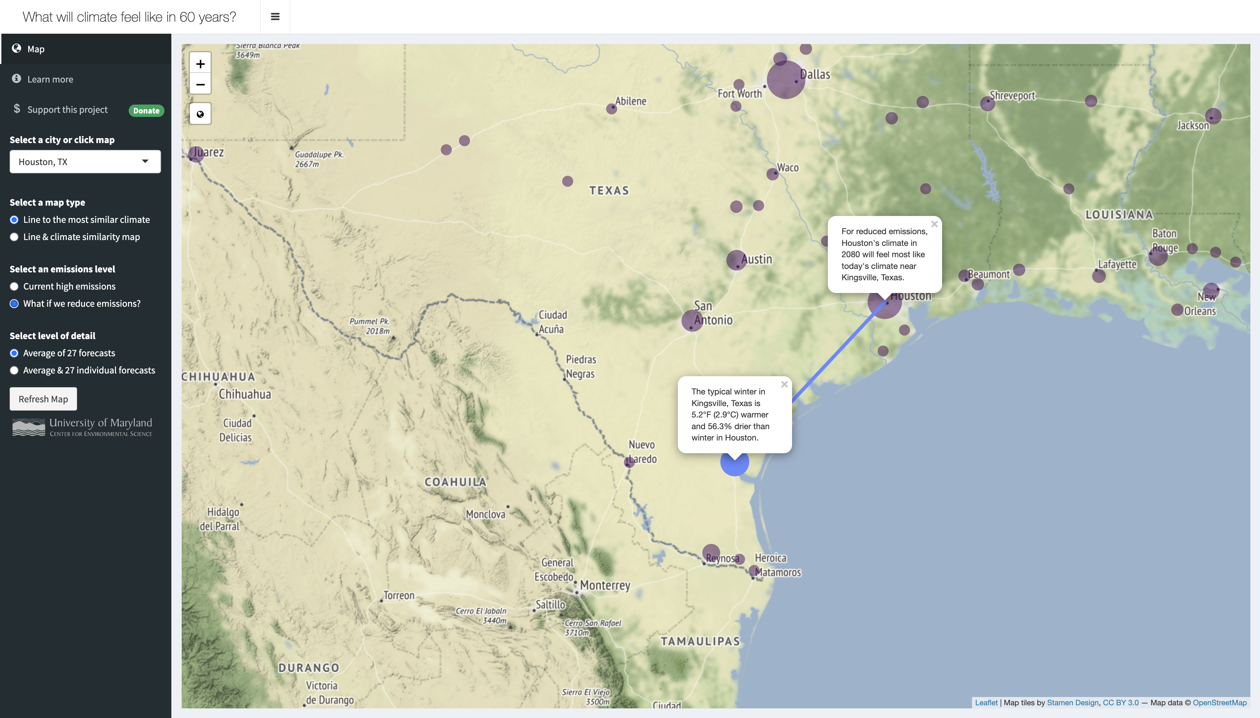Open the OpenStreetMap attribution link

pyautogui.click(x=1219, y=702)
